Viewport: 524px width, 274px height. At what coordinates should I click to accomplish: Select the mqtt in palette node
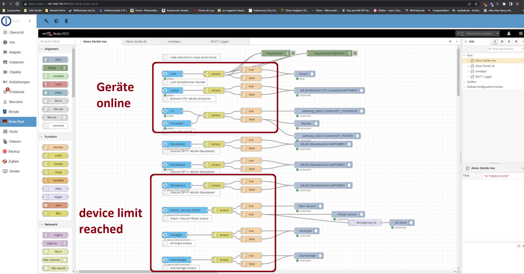55,235
